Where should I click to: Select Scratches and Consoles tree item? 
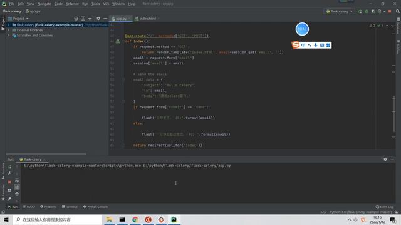coord(35,35)
